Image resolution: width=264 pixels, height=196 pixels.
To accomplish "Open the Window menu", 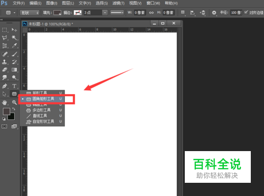I will (x=153, y=3).
